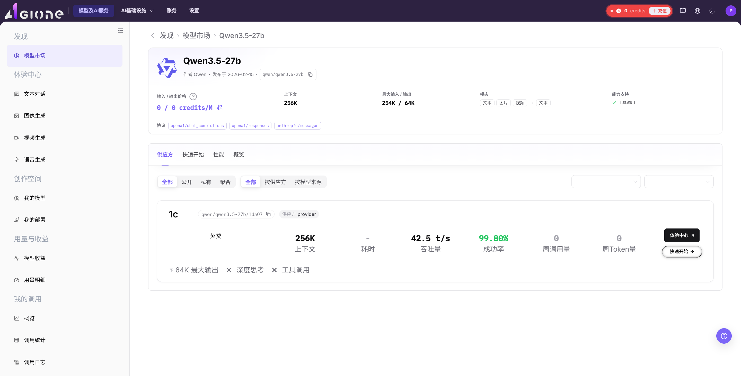This screenshot has height=376, width=741.
Task: Select 按供应方 grouping option
Action: pyautogui.click(x=275, y=182)
